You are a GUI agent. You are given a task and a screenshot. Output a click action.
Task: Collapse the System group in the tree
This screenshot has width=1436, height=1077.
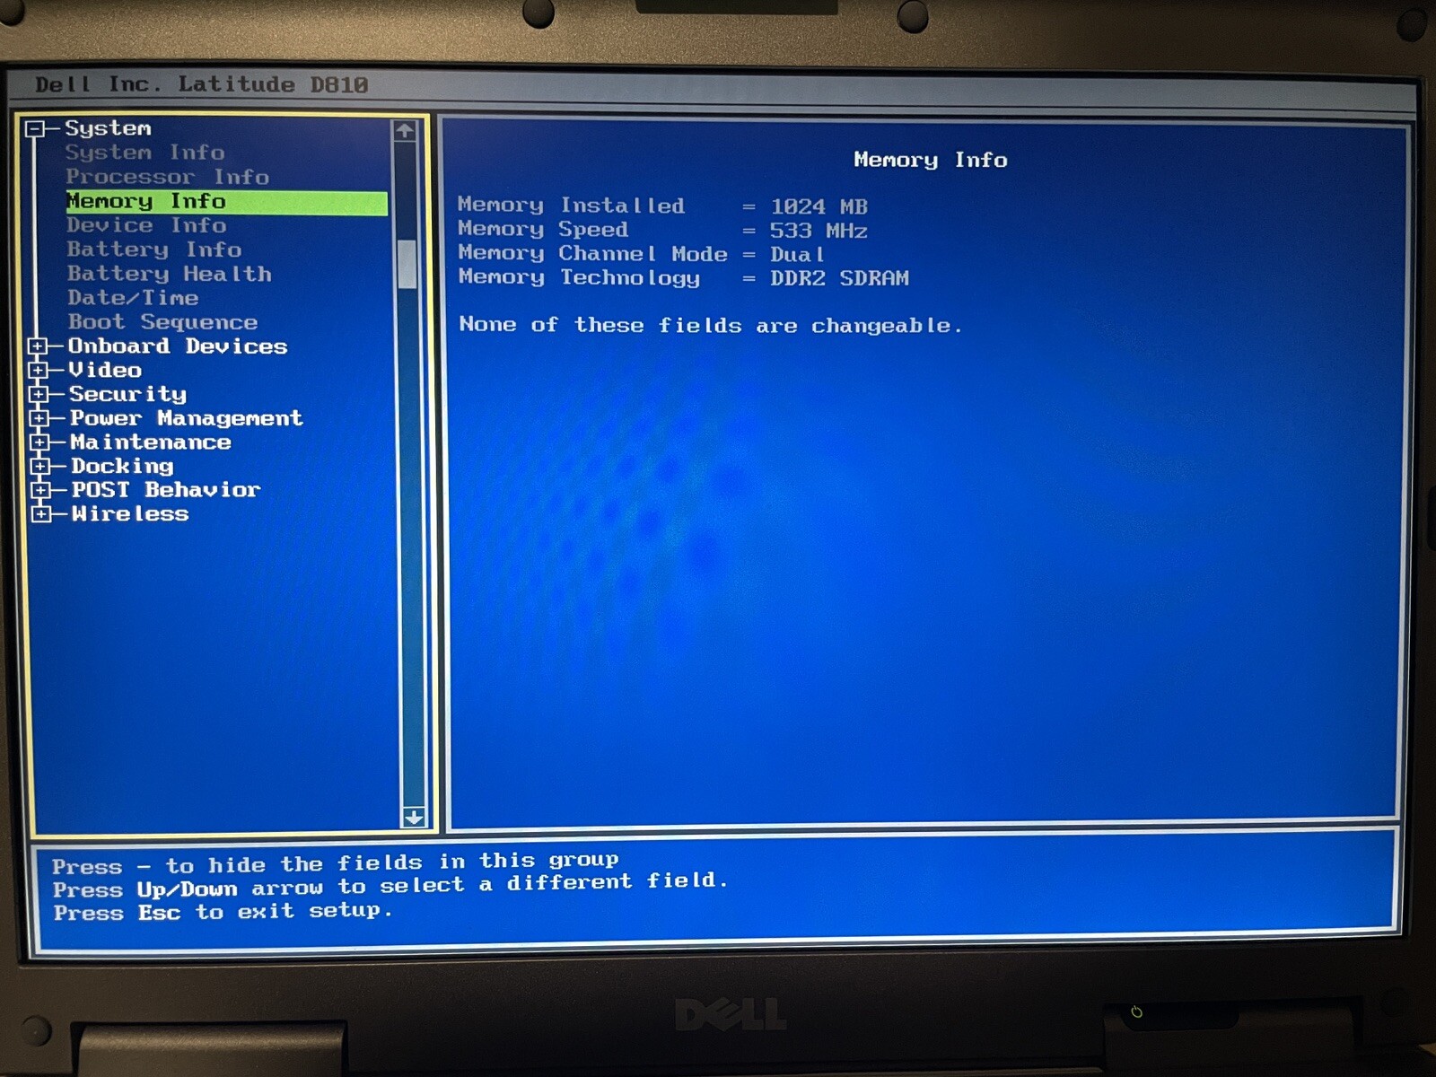[35, 129]
